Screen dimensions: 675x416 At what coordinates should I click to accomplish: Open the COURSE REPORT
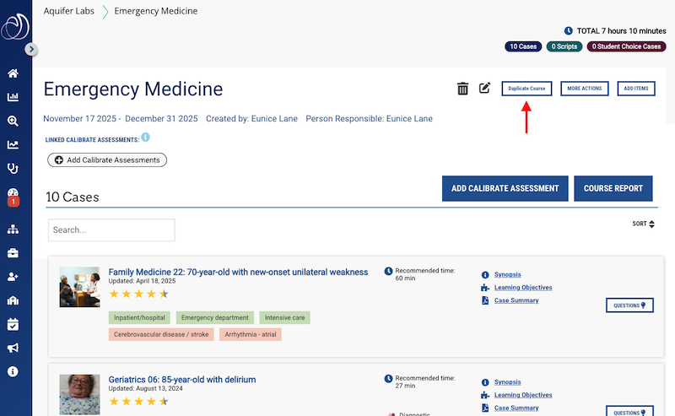point(613,188)
